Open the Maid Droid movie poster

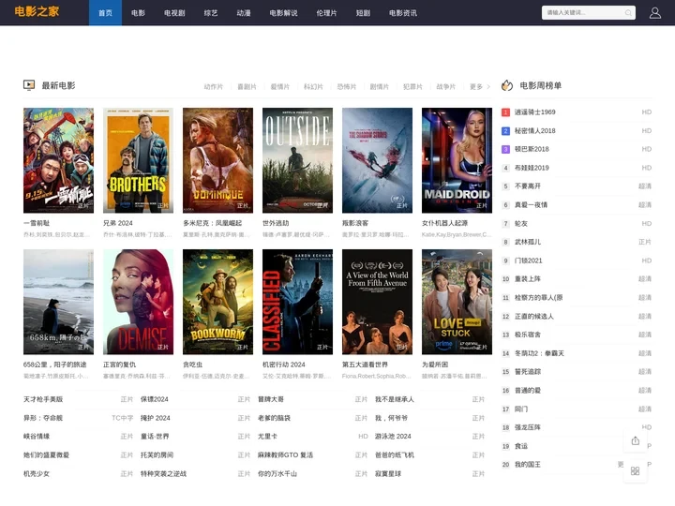tap(457, 160)
